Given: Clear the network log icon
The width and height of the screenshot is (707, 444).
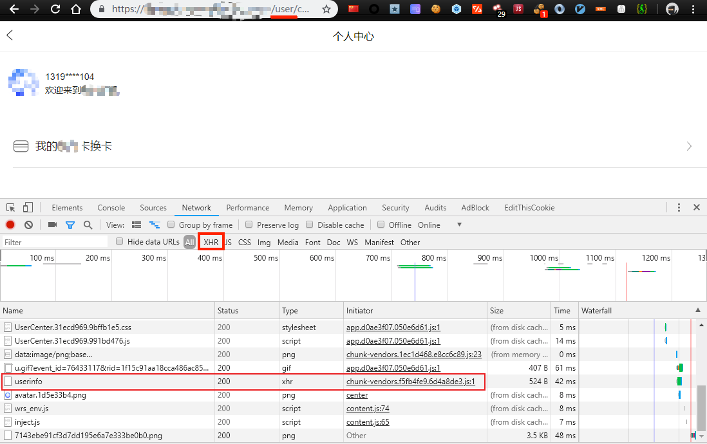Looking at the screenshot, I should pos(29,225).
